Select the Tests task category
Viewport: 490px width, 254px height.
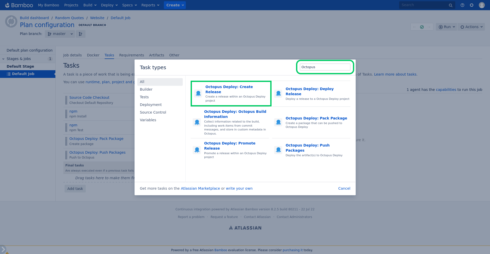point(160,97)
